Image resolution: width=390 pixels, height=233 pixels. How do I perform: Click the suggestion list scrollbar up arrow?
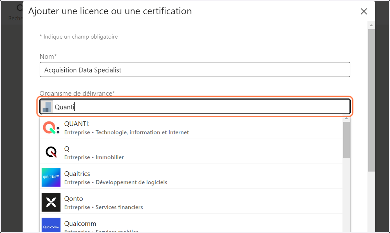click(x=346, y=118)
